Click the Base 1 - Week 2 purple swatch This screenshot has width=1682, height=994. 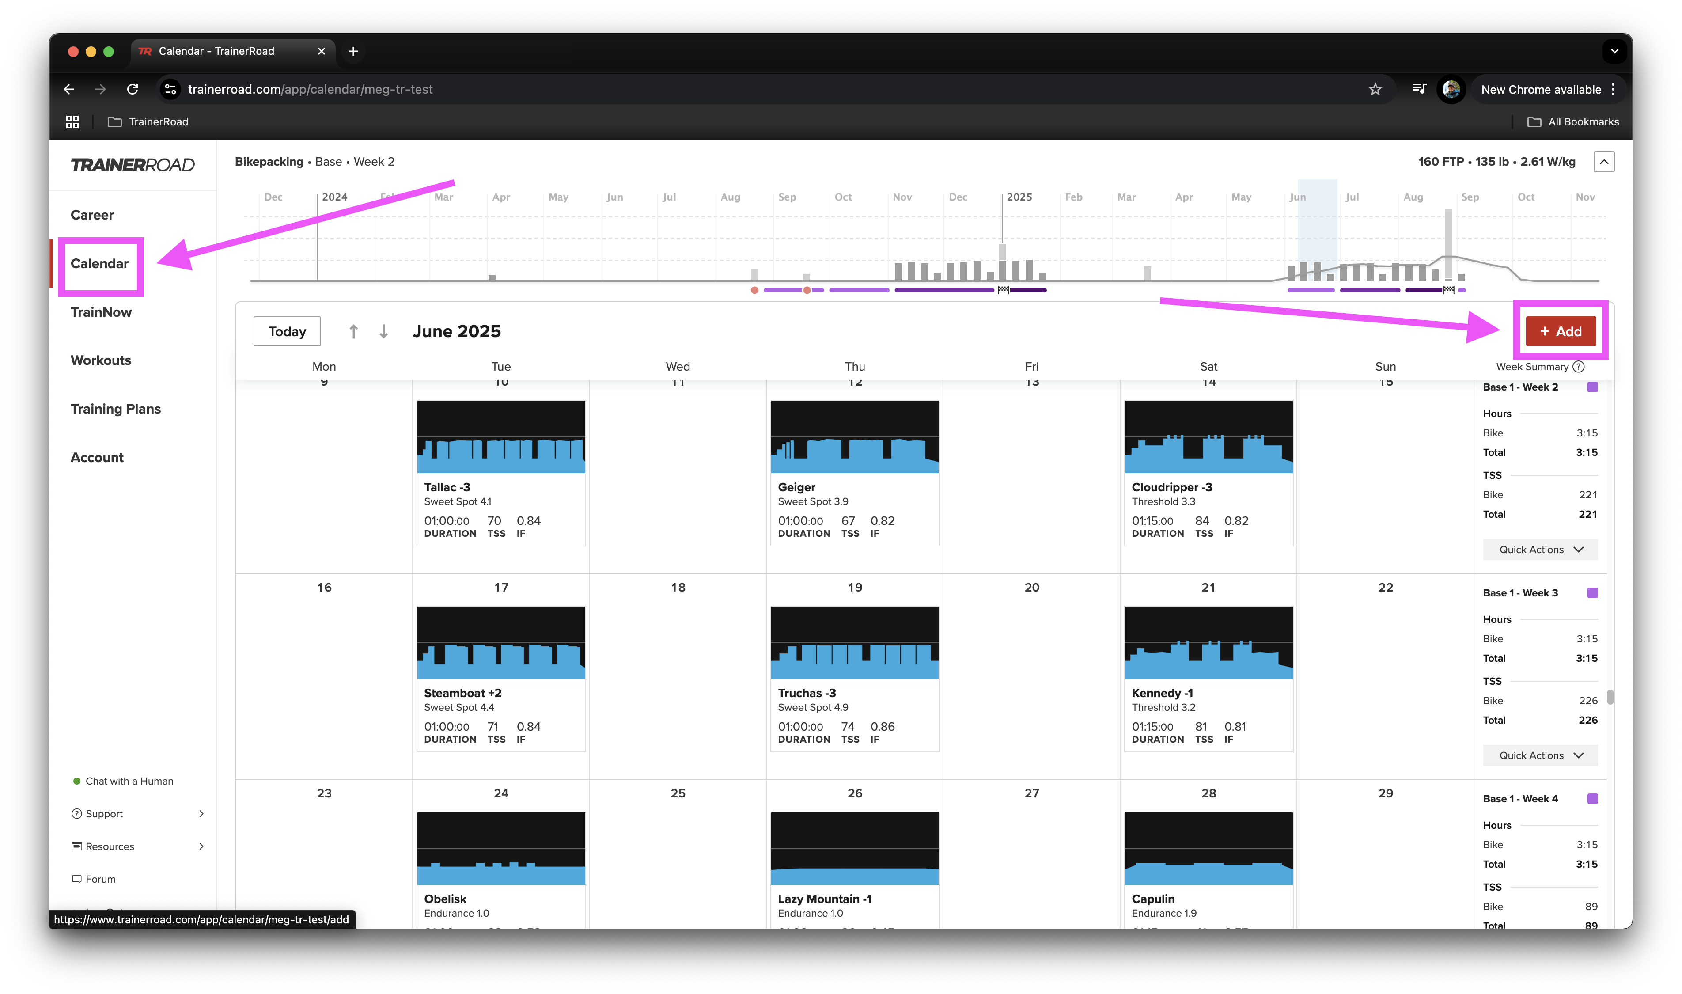coord(1592,387)
